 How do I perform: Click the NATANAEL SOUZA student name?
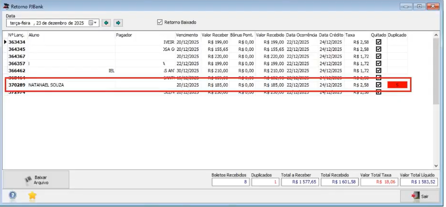click(x=46, y=85)
